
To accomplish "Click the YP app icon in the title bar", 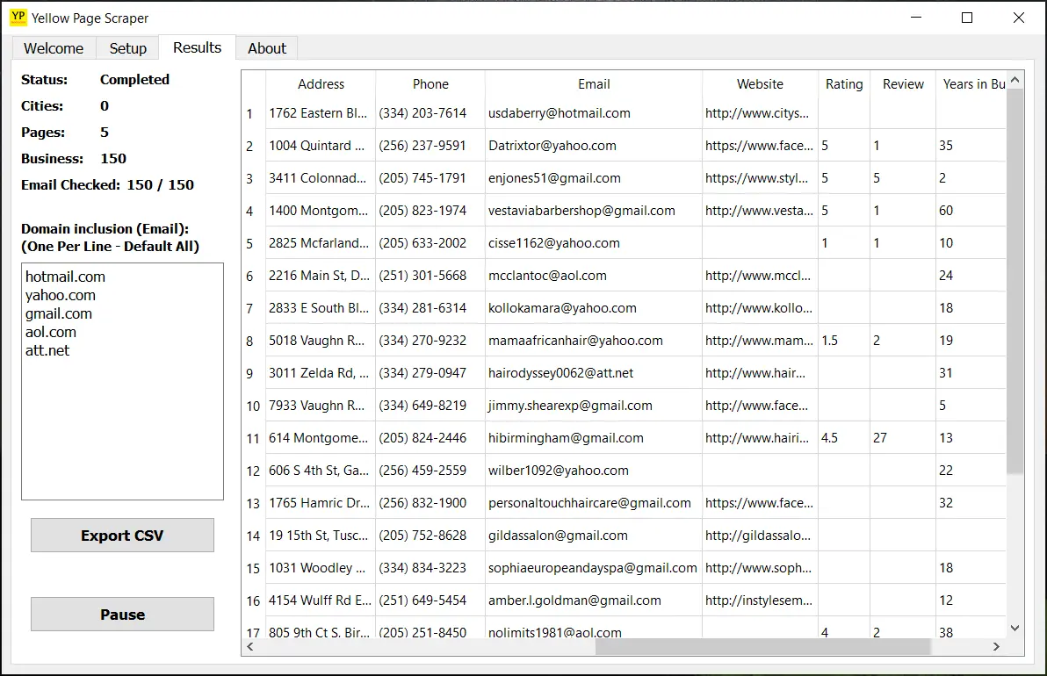I will [18, 17].
